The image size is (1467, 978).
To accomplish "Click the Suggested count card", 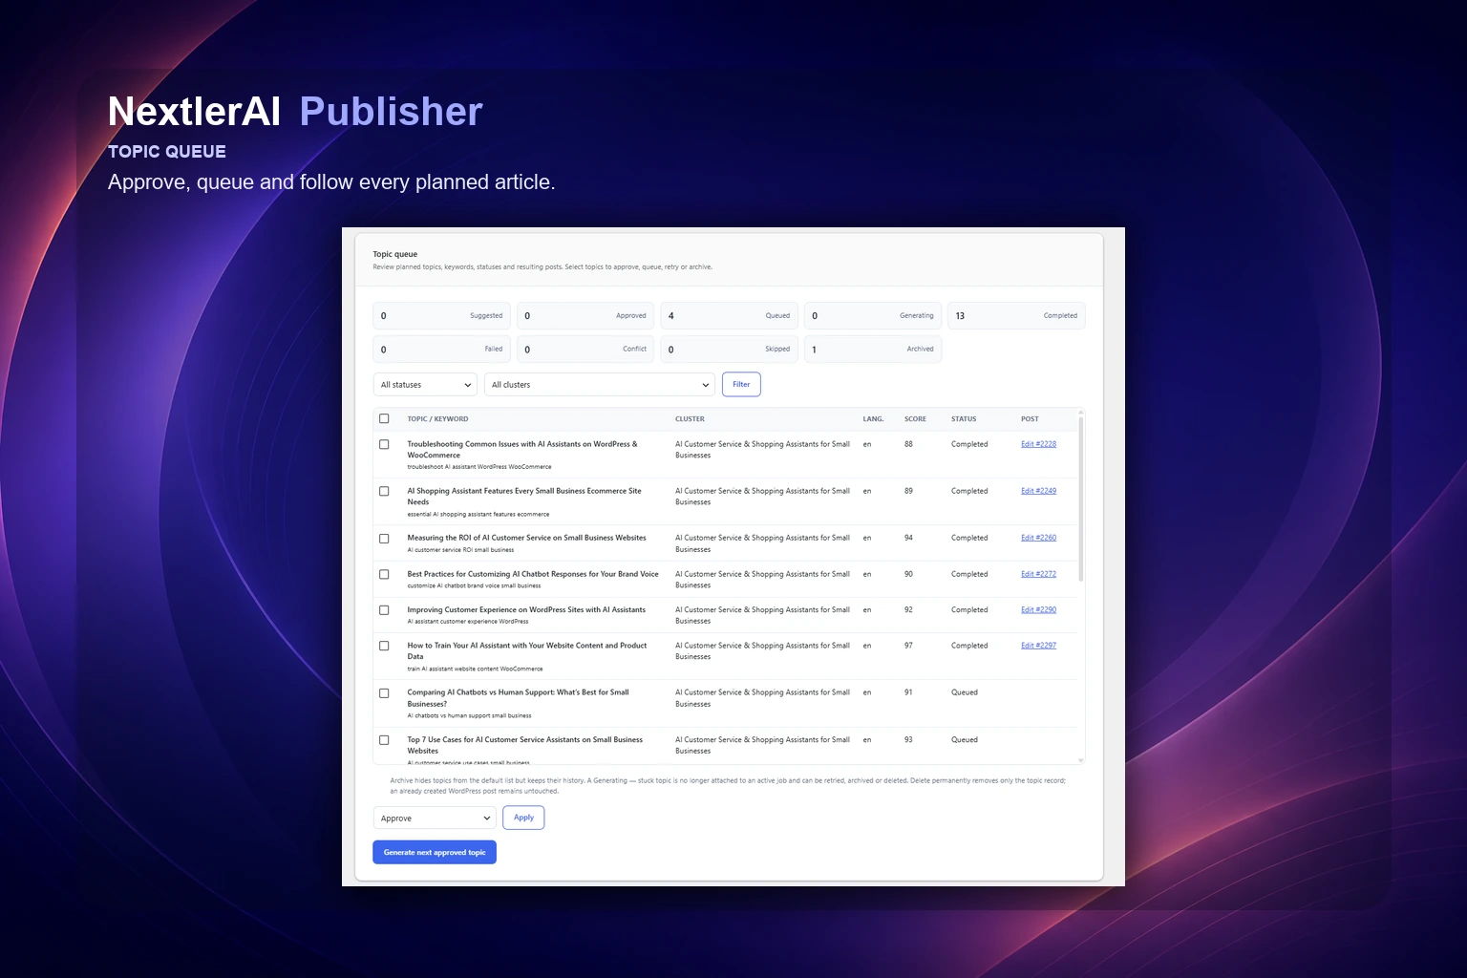I will pos(441,316).
